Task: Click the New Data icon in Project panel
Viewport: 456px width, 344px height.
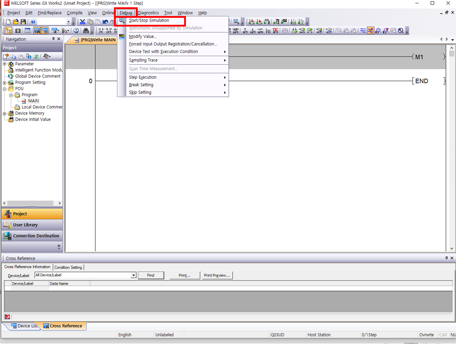Action: click(6, 56)
